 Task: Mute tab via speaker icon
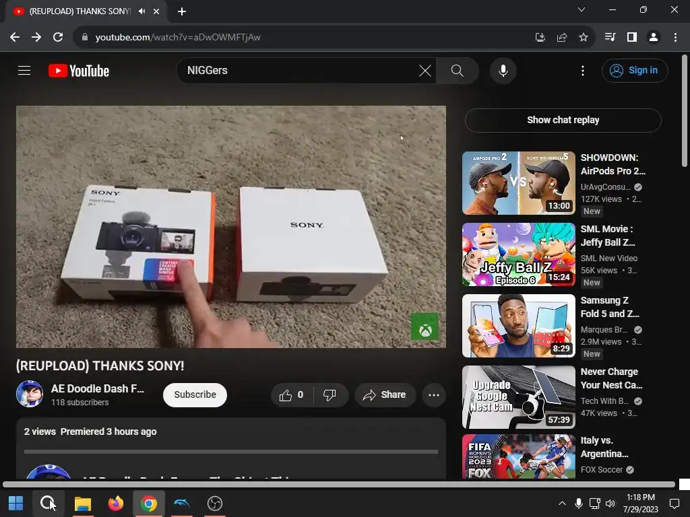click(142, 11)
